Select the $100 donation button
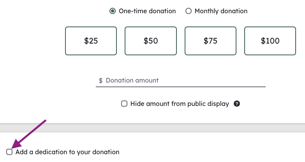Image resolution: width=305 pixels, height=162 pixels. pyautogui.click(x=270, y=41)
